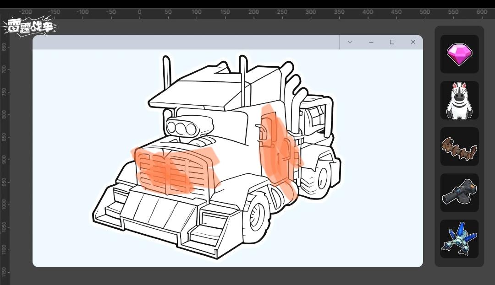This screenshot has width=495, height=285.
Task: Select the pink gem icon
Action: click(459, 54)
